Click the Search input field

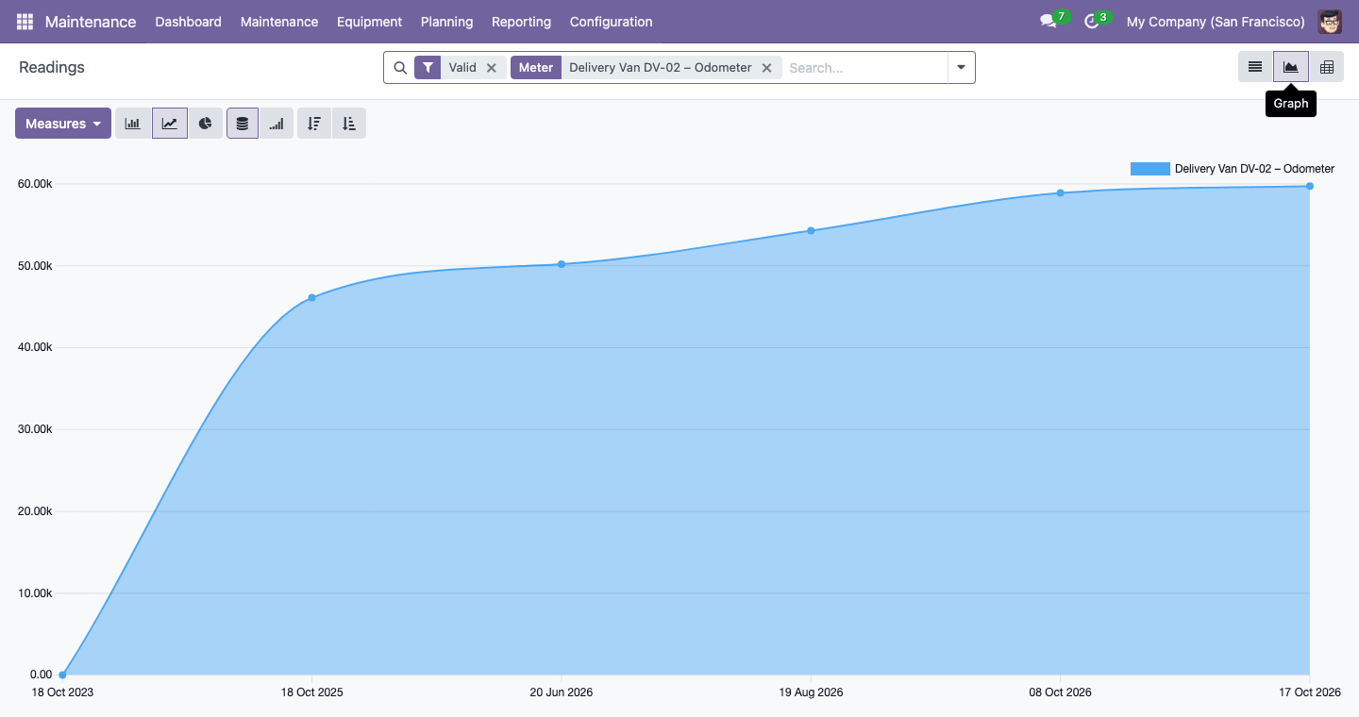(864, 68)
